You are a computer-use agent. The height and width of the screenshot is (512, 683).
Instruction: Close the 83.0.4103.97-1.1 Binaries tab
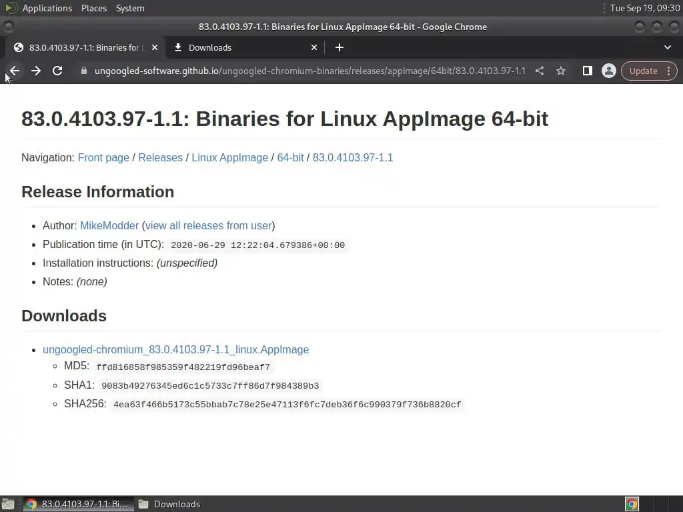point(155,47)
